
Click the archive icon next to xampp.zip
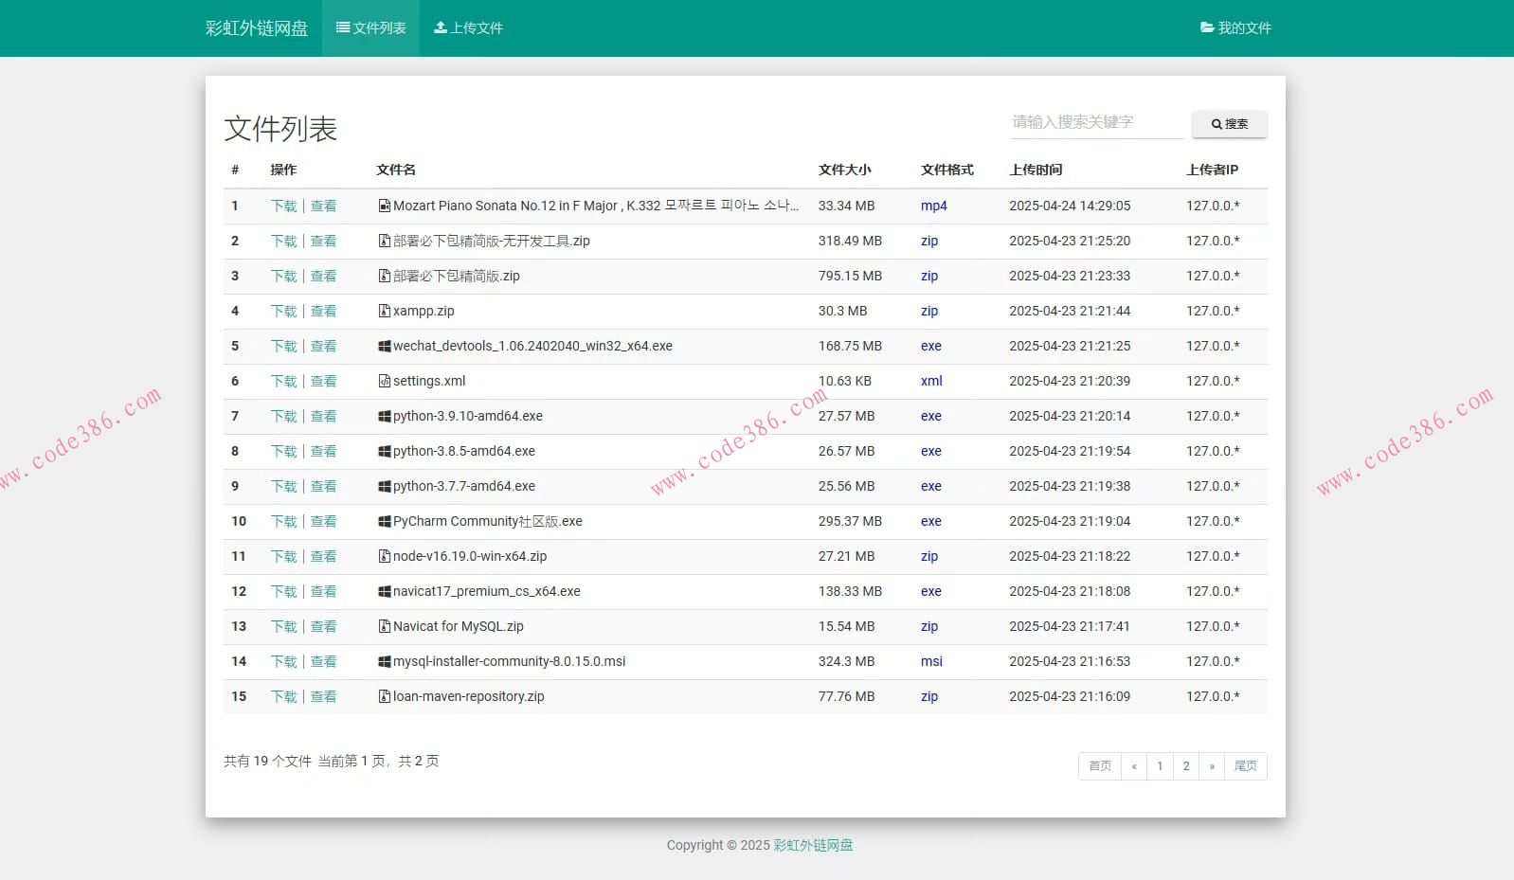coord(384,311)
